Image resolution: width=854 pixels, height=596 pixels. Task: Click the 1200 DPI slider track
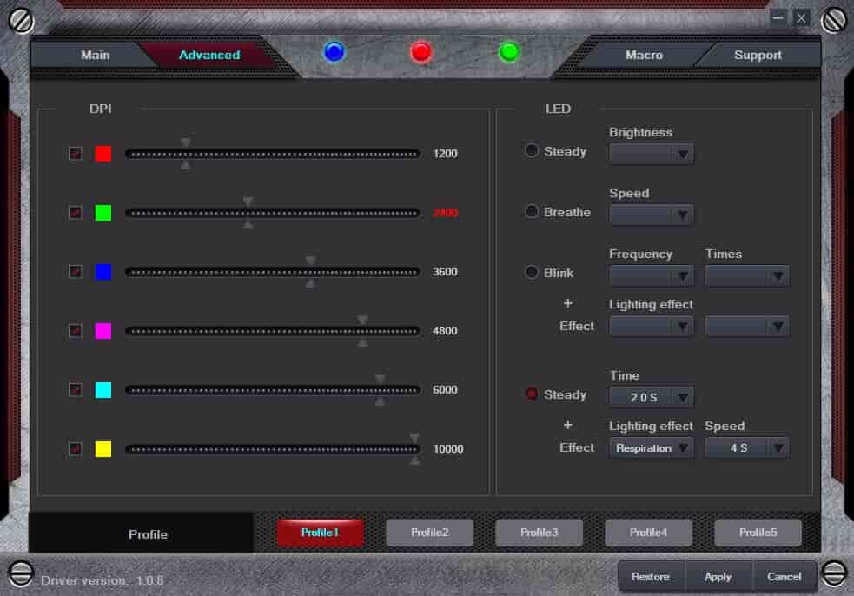(x=273, y=154)
